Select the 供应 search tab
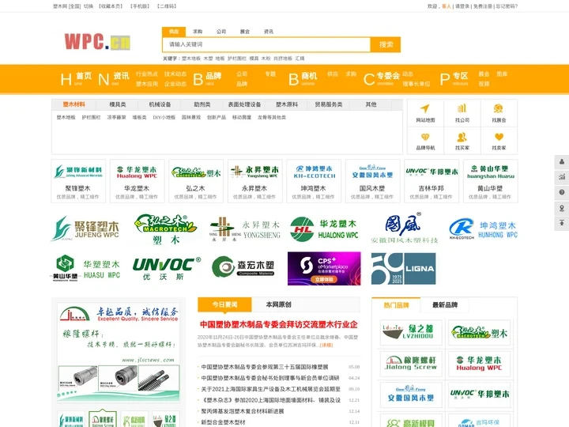569x427 pixels. point(174,32)
